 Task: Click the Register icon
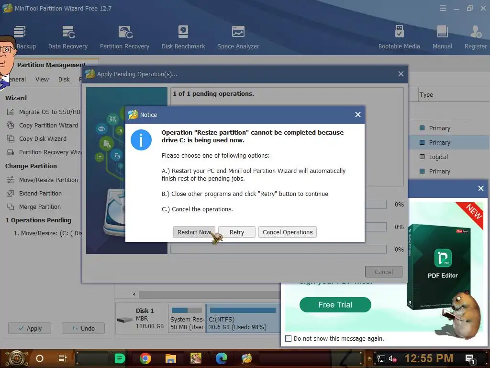click(x=475, y=37)
